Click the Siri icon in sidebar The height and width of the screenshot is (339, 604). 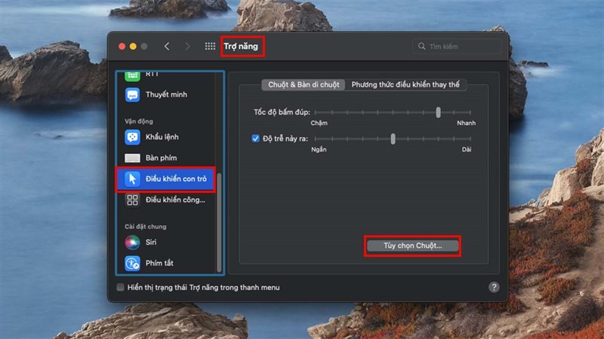pos(133,242)
